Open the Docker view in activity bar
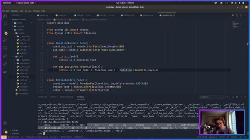The height and width of the screenshot is (140, 250). (5, 72)
